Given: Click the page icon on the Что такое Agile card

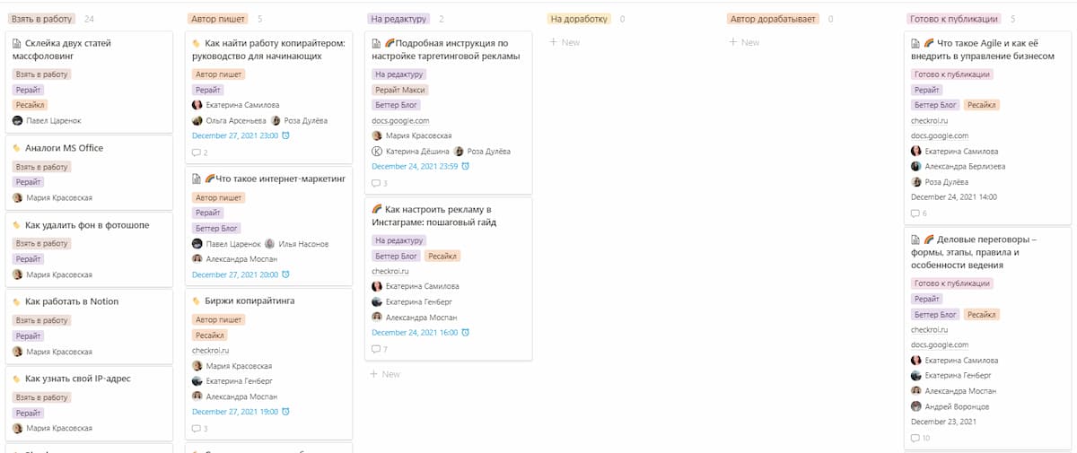Looking at the screenshot, I should 915,43.
